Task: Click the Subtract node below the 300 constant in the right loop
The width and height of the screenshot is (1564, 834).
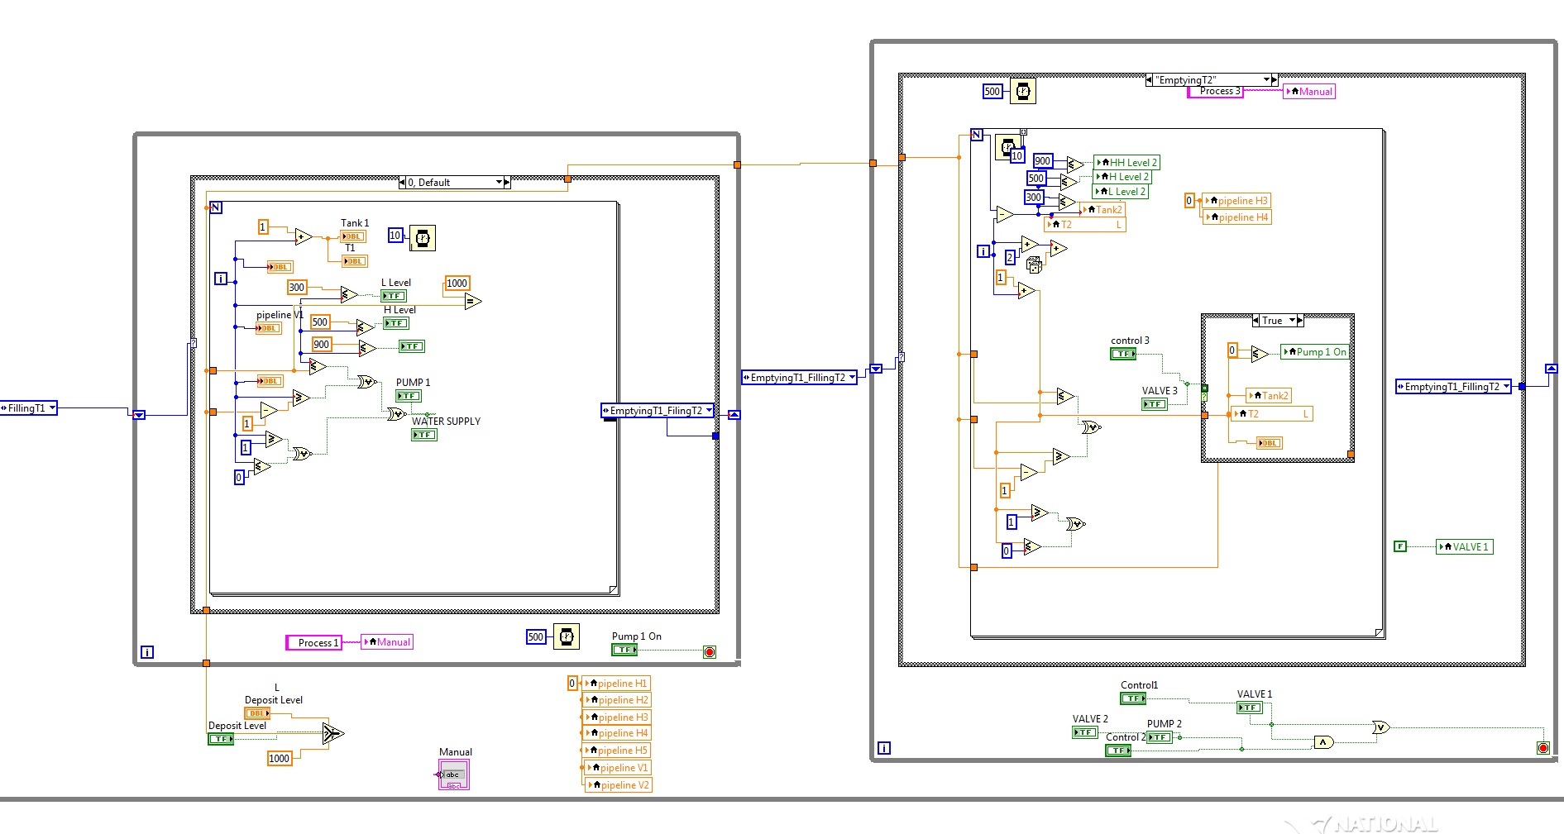Action: coord(1005,215)
